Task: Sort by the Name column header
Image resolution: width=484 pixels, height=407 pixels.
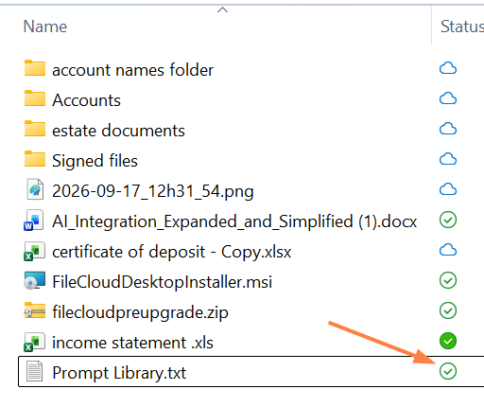Action: [45, 27]
